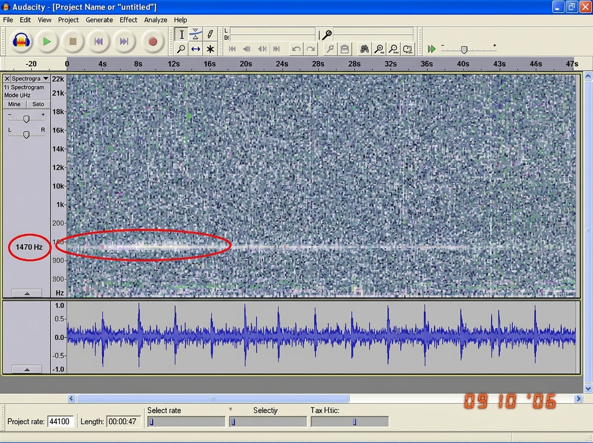Image resolution: width=593 pixels, height=443 pixels.
Task: Open the Spectrogra track name dropdown
Action: 30,79
